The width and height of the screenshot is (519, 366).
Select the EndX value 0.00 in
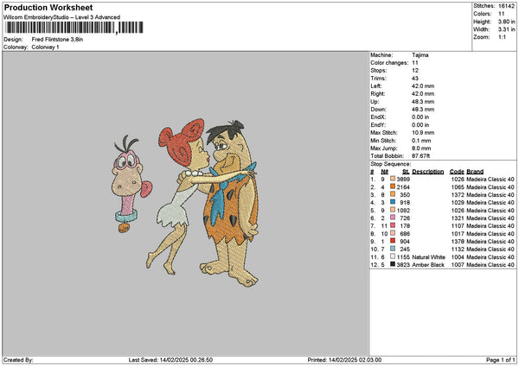420,117
